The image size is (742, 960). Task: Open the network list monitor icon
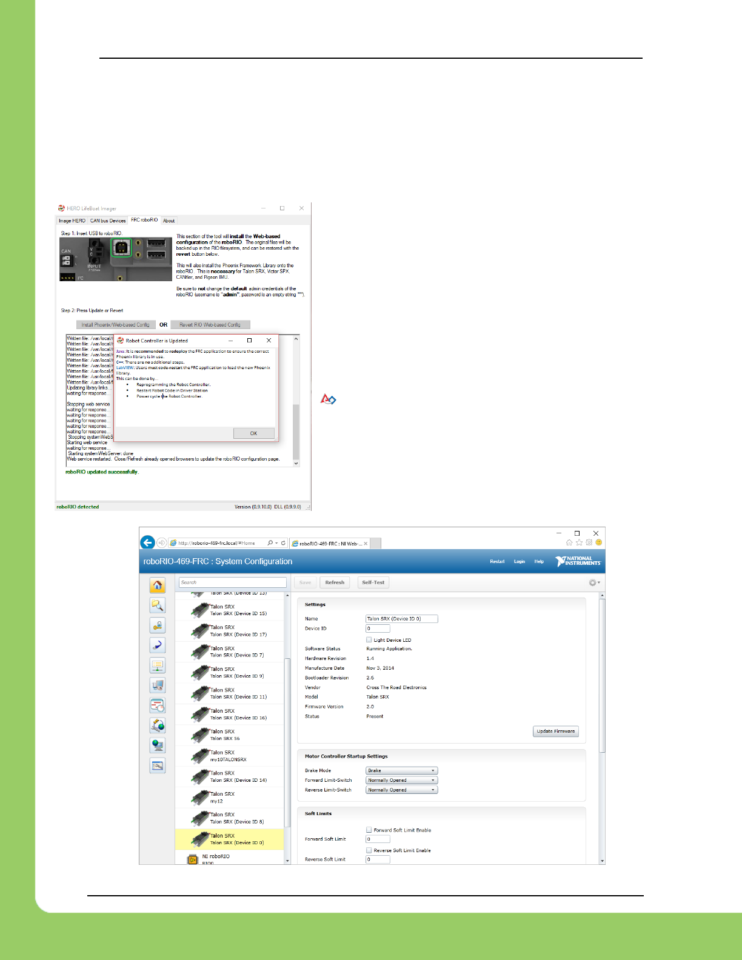(158, 665)
